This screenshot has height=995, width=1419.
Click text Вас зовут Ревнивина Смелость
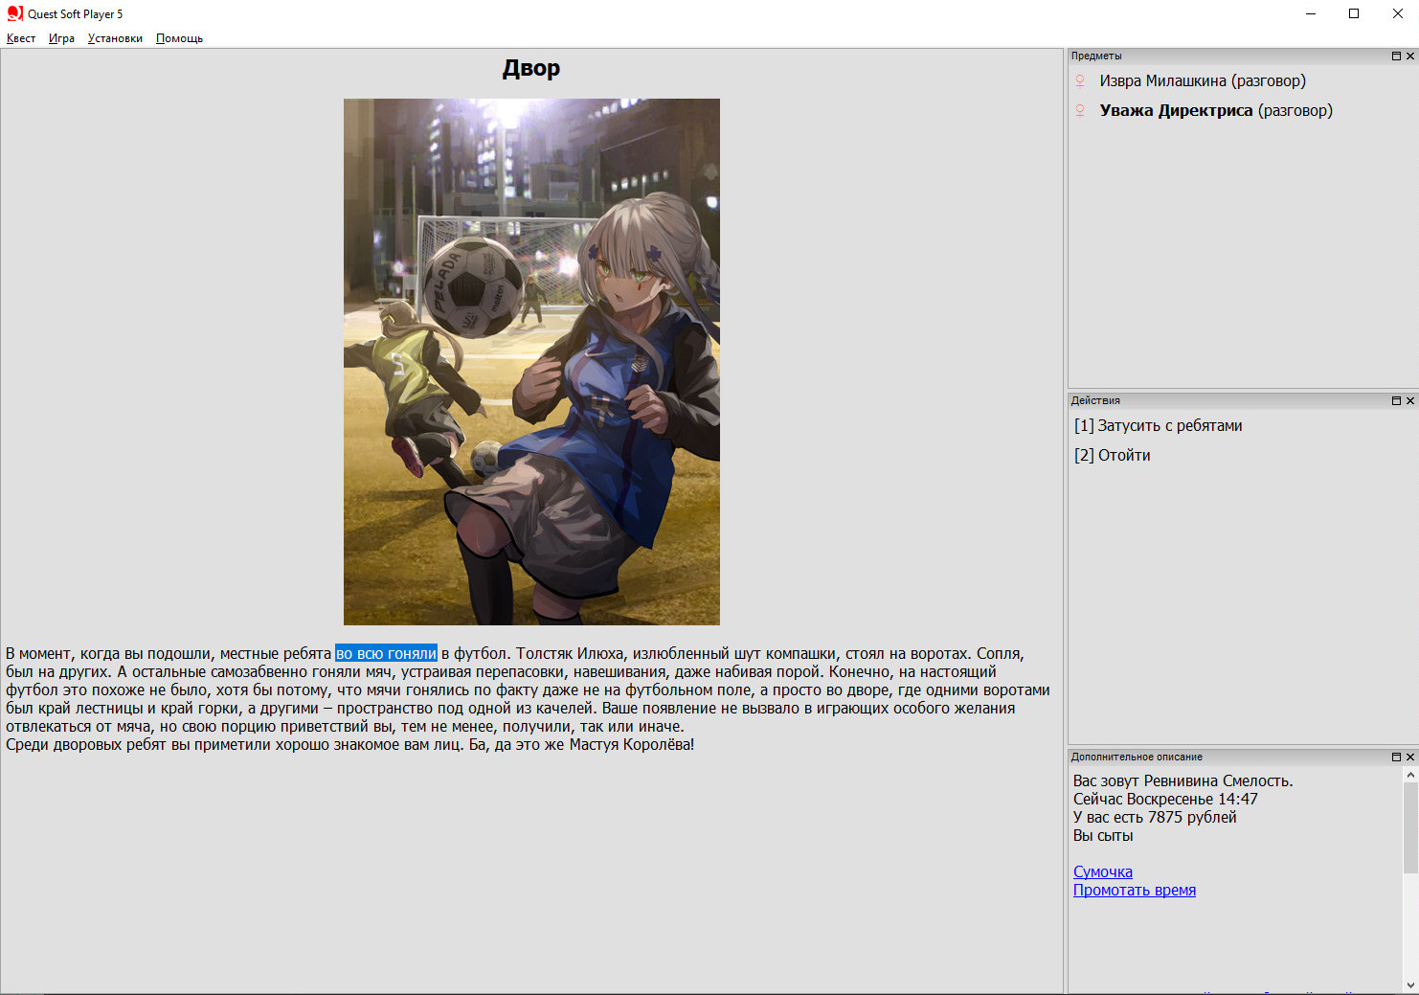coord(1182,781)
